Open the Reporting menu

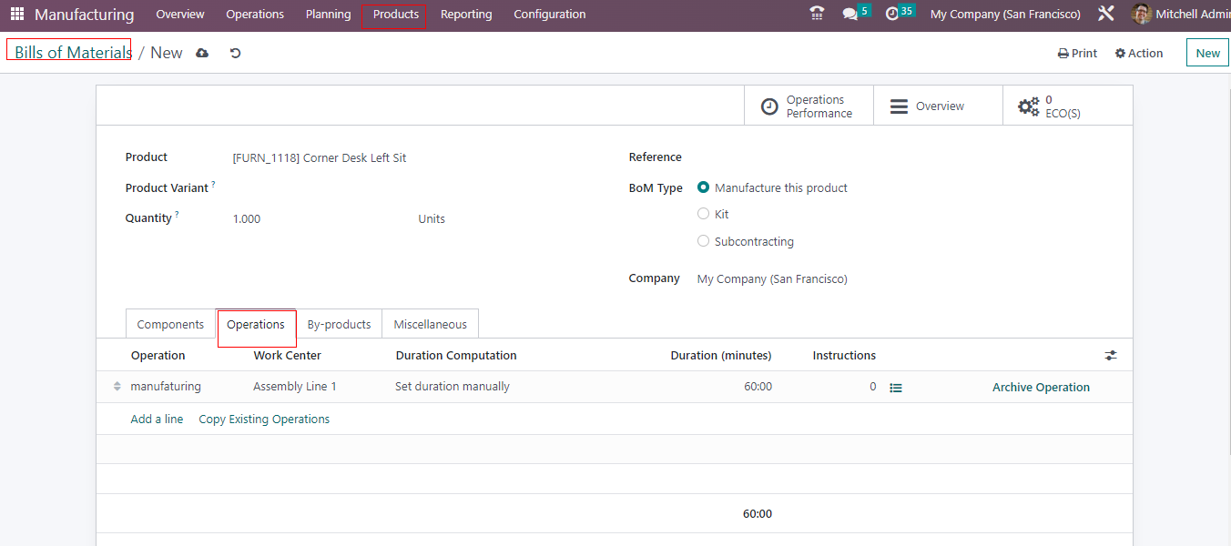466,15
